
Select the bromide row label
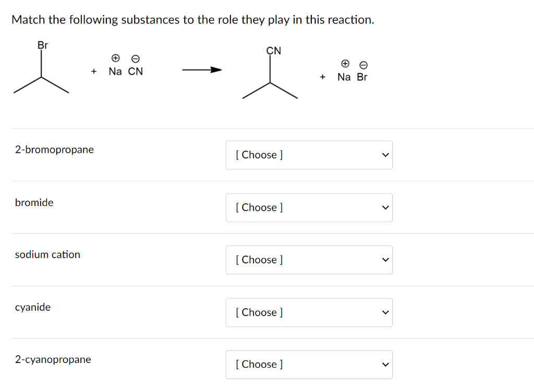click(x=34, y=203)
